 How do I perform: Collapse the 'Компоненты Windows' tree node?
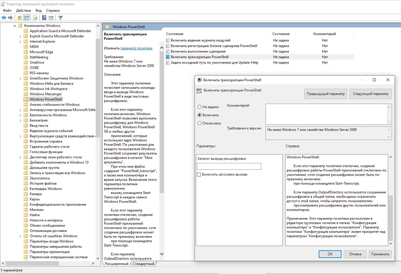pos(15,26)
